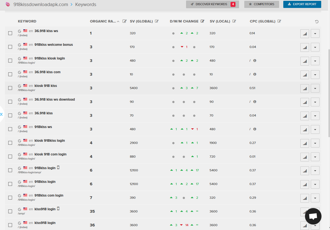330x230 pixels.
Task: Select checkbox for '918kiss ws'
Action: click(x=10, y=129)
